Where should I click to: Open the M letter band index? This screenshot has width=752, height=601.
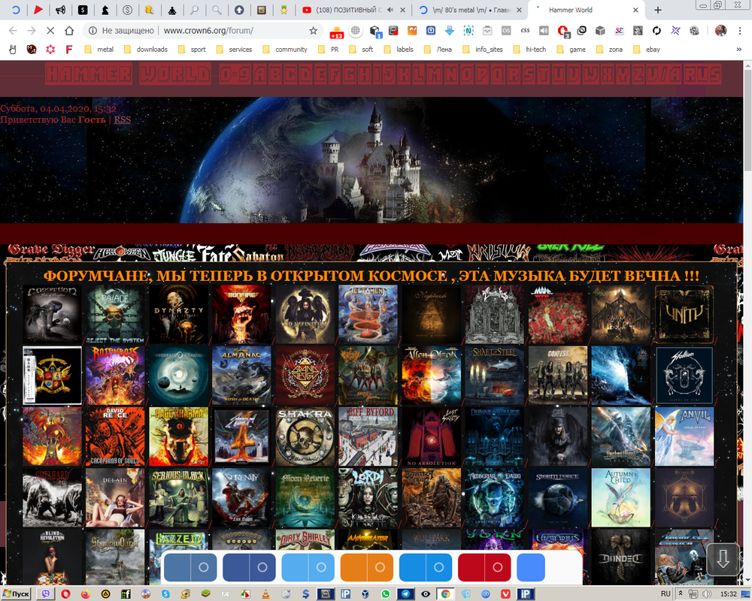click(x=435, y=75)
